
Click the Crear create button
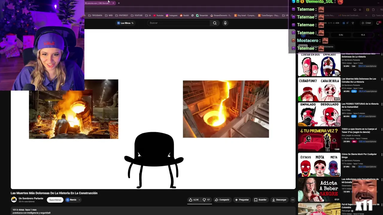(366, 23)
